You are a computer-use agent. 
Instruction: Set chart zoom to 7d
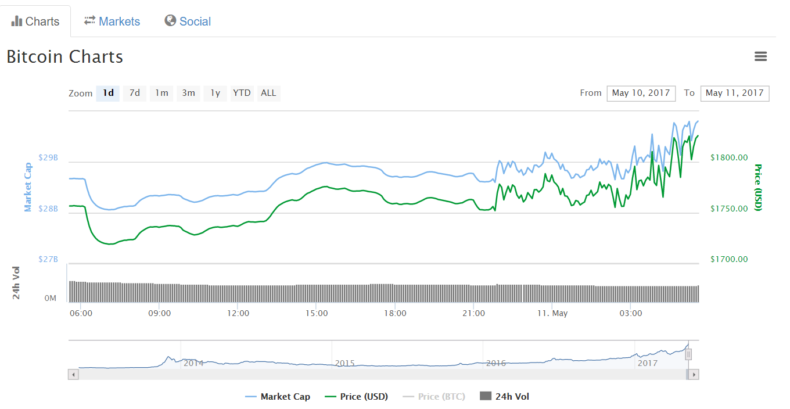[134, 93]
